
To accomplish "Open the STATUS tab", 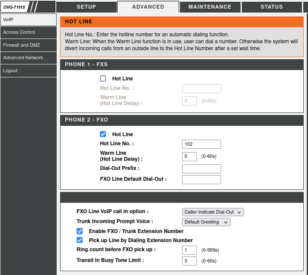I will (271, 7).
